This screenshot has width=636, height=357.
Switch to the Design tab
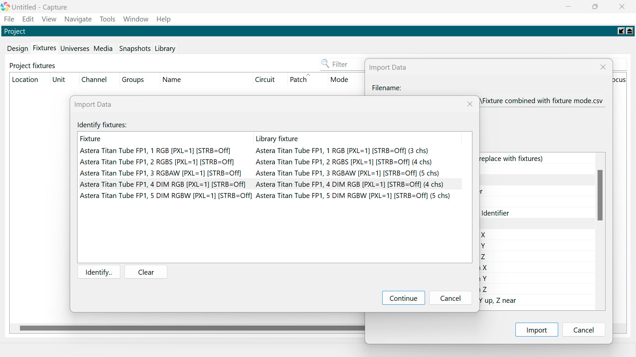18,49
